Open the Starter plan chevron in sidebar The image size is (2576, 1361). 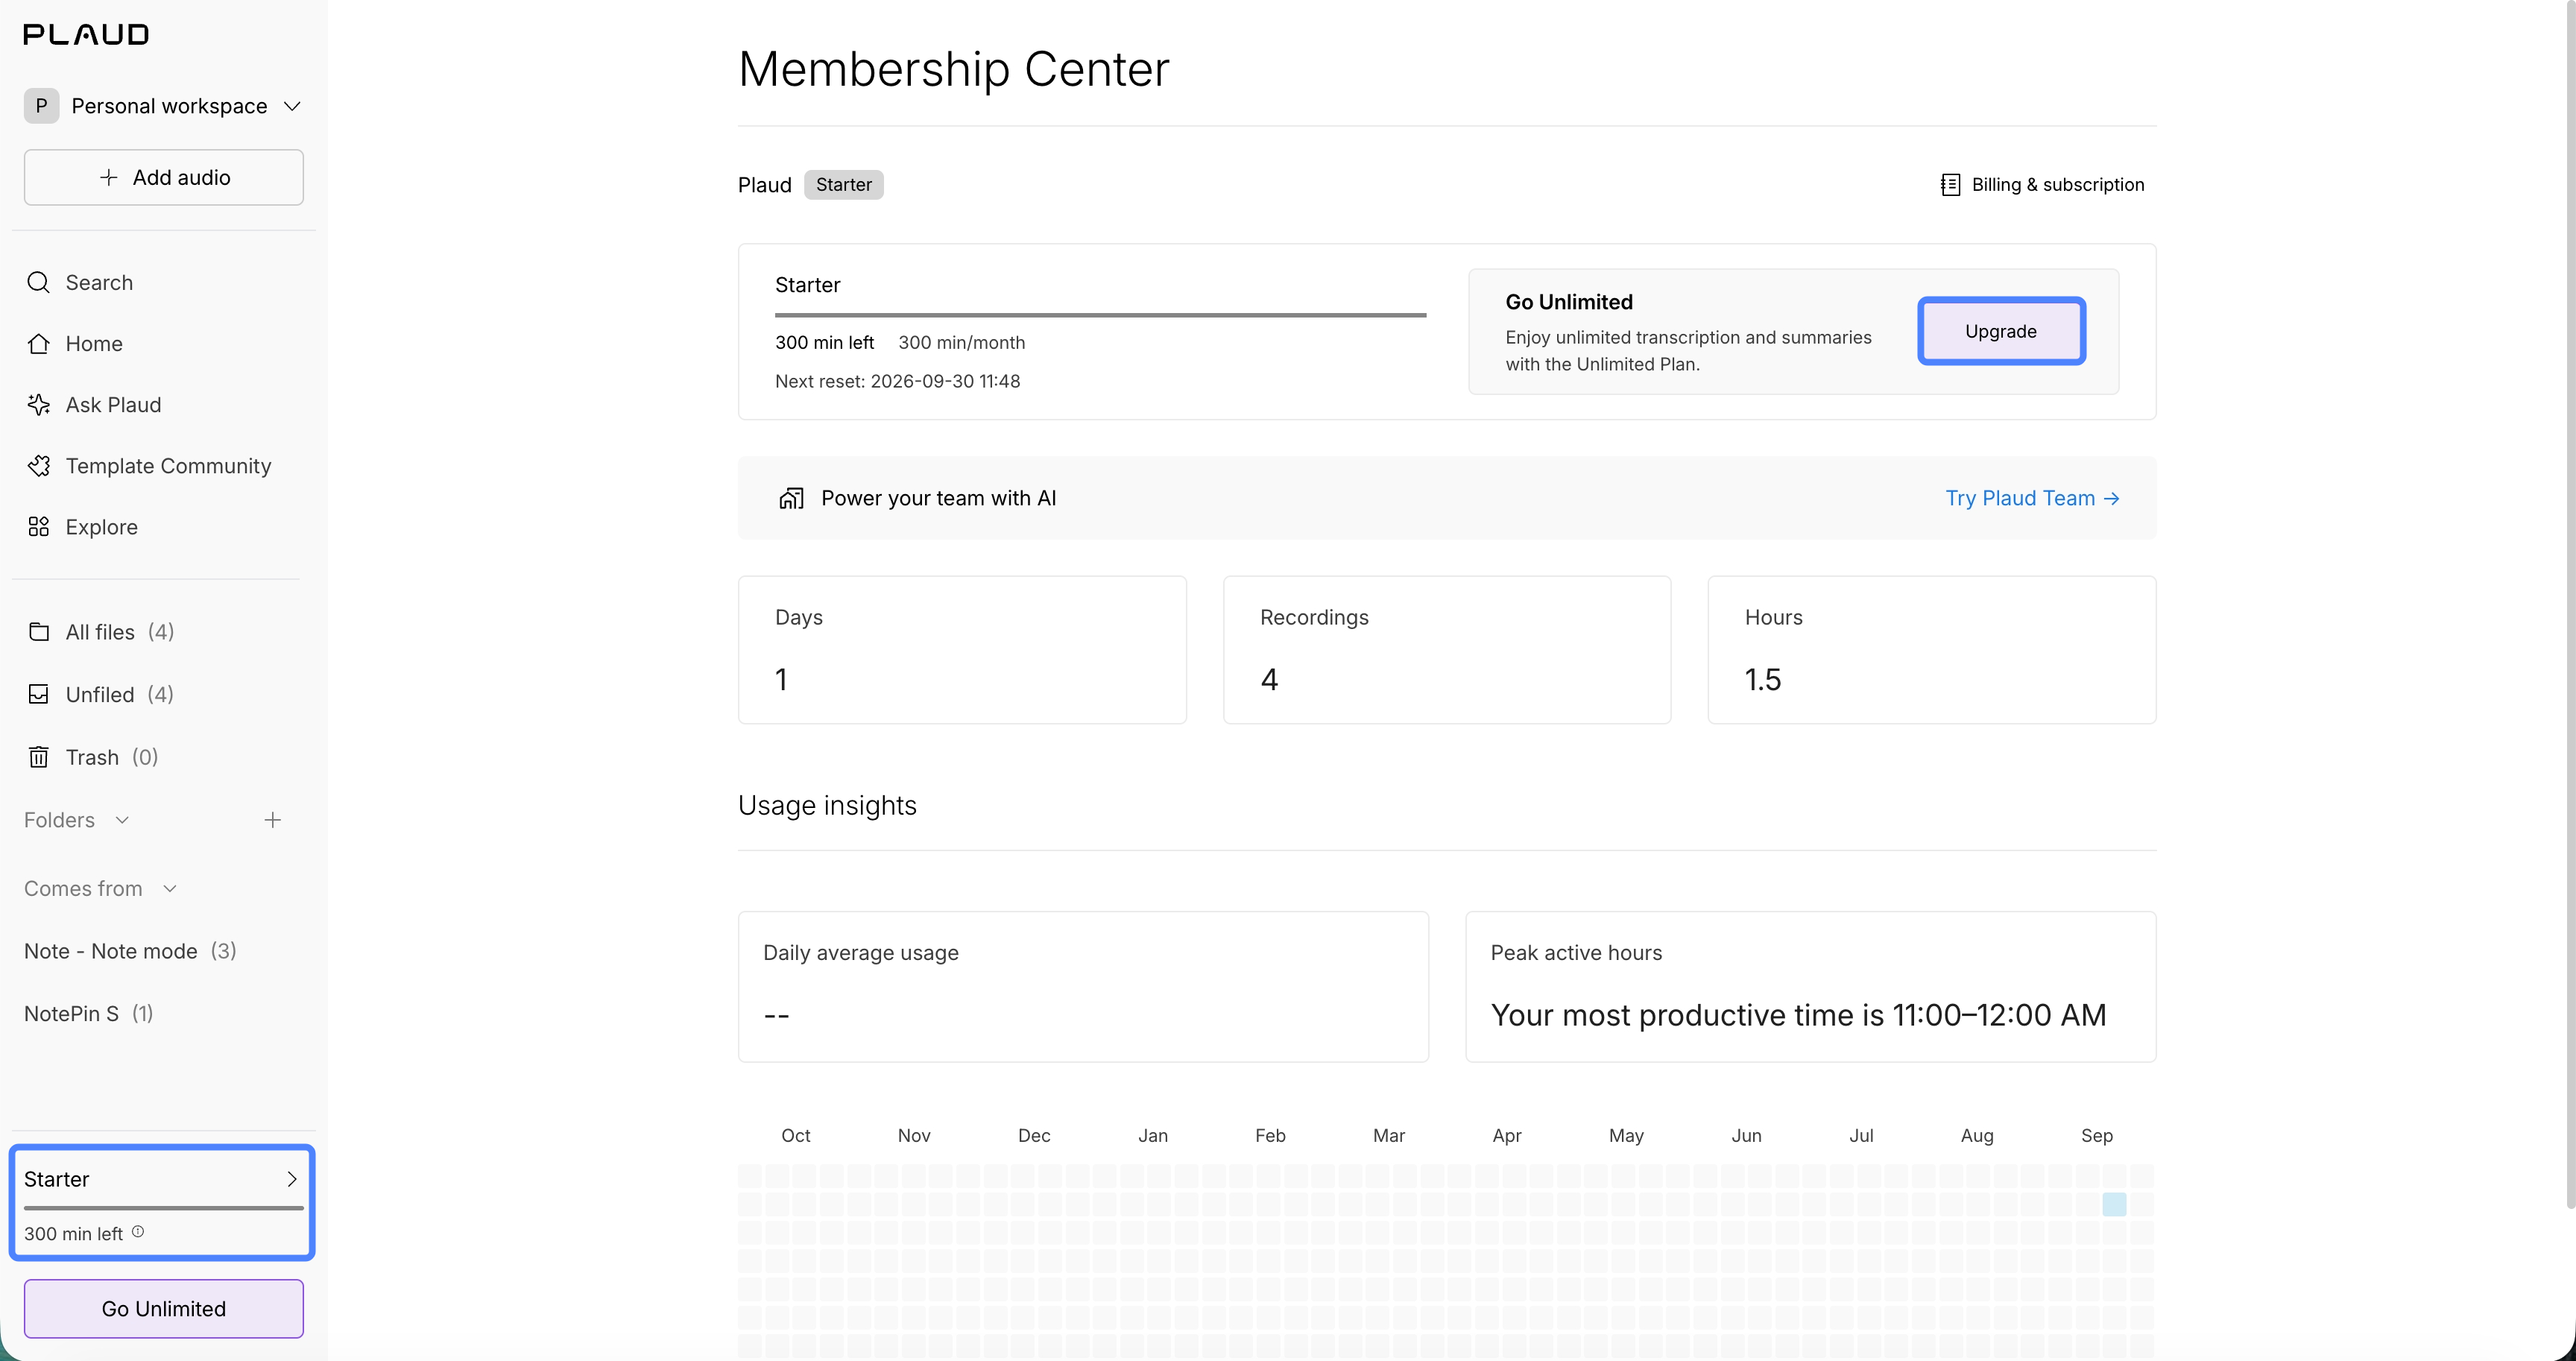292,1180
